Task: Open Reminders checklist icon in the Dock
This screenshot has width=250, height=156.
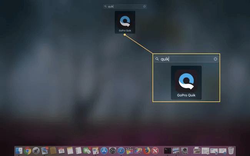Action: (78, 151)
